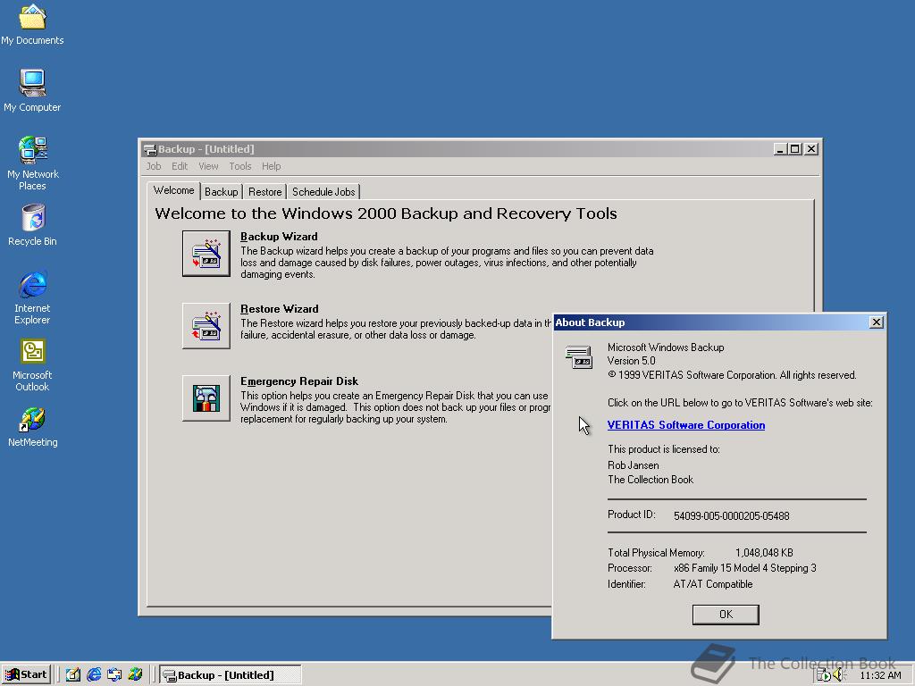Follow the VERITAS Software Corporation link

pyautogui.click(x=685, y=425)
